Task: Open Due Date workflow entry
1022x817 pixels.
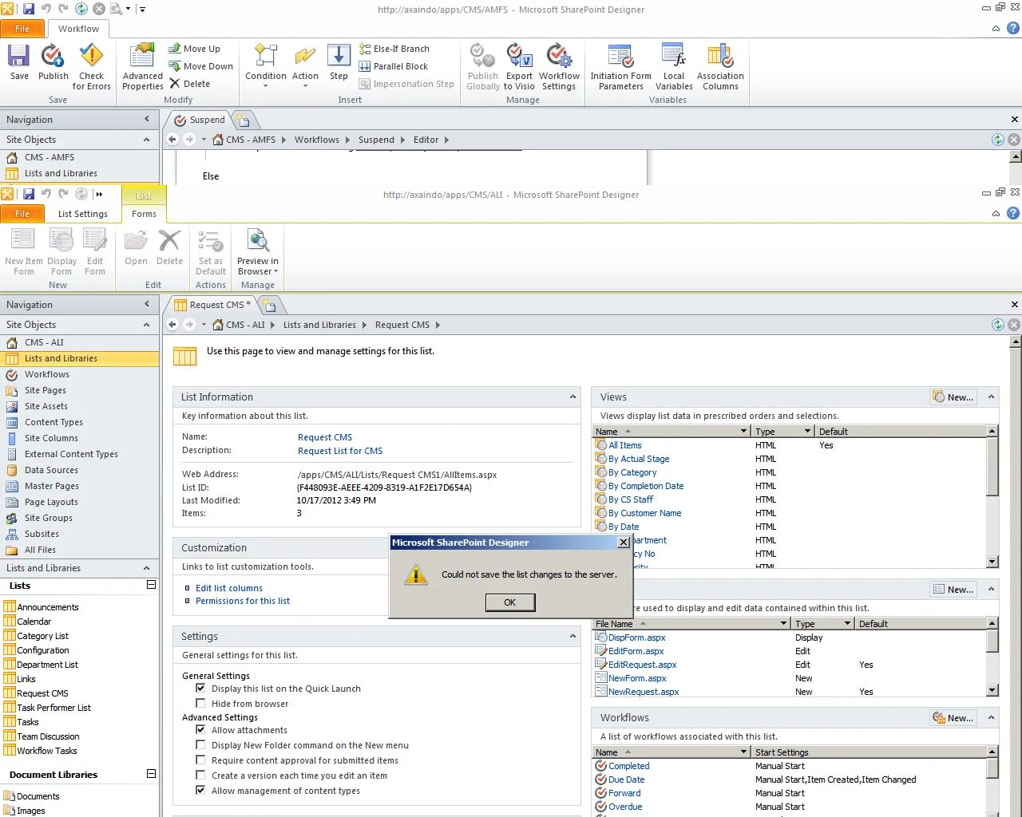Action: 627,780
